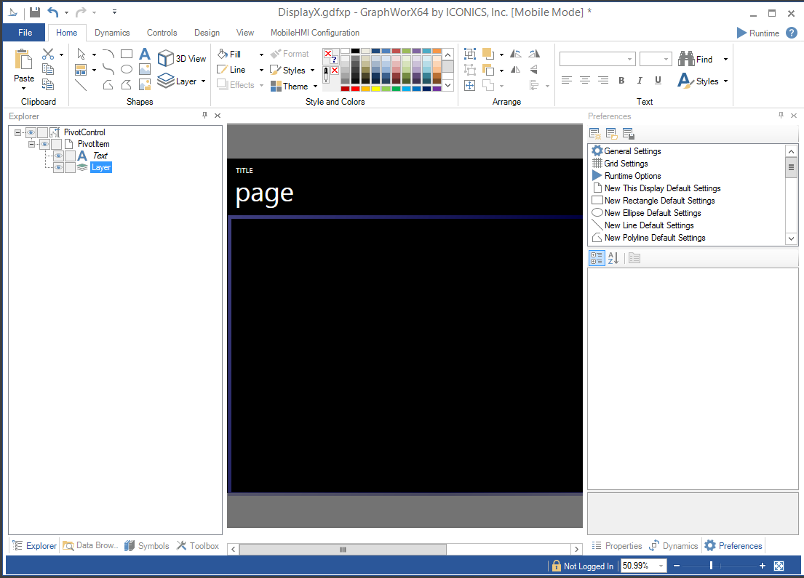Click the Bold text formatting button

[x=621, y=81]
